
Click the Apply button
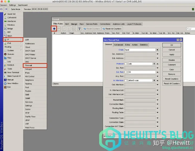point(172,55)
